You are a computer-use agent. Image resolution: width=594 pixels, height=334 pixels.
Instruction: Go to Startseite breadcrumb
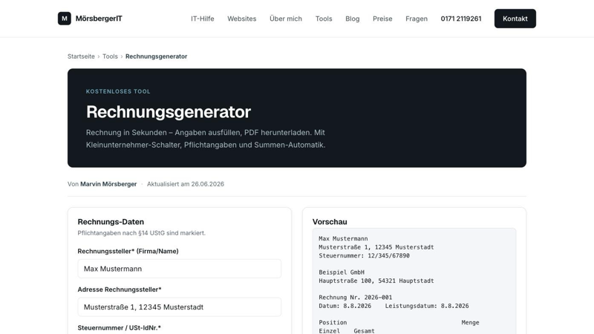[x=81, y=56]
